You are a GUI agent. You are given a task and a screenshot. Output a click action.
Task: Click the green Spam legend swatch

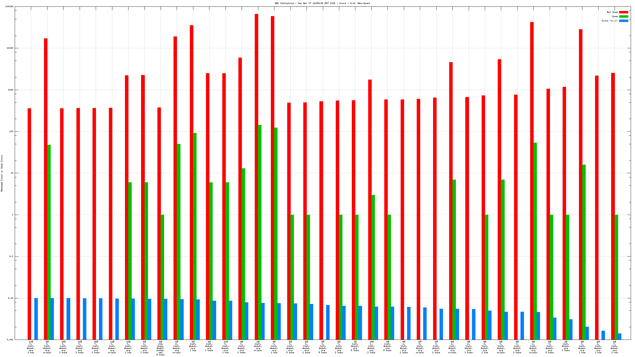tap(623, 16)
